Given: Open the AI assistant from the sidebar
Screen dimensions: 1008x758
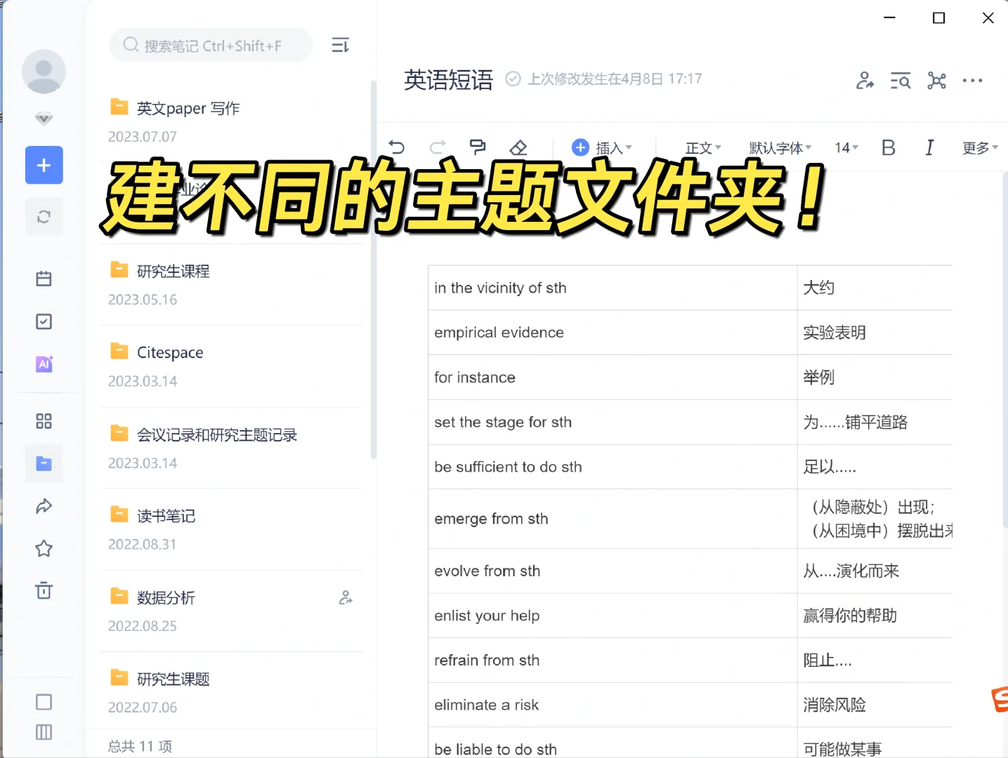Looking at the screenshot, I should click(x=44, y=364).
